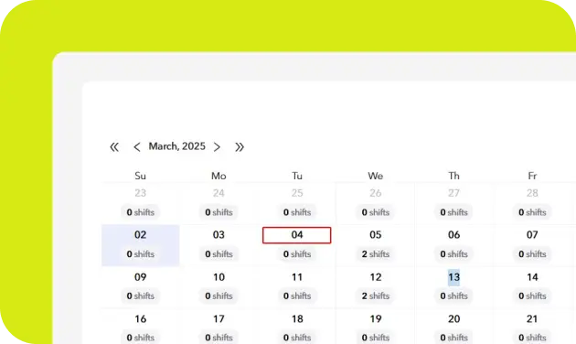Select the greyed-out date 23
Image resolution: width=576 pixels, height=344 pixels.
pyautogui.click(x=140, y=193)
